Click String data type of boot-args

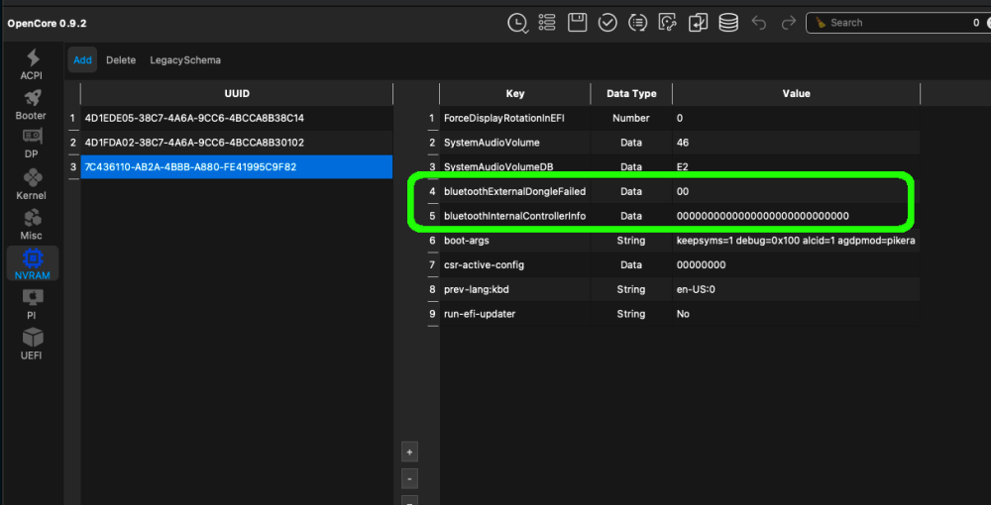coord(630,241)
